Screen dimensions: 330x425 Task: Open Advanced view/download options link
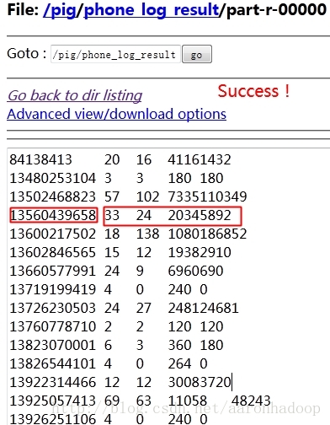[x=116, y=114]
